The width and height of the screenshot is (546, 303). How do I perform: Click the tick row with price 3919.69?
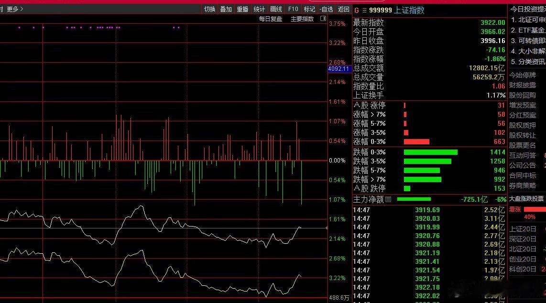point(429,210)
